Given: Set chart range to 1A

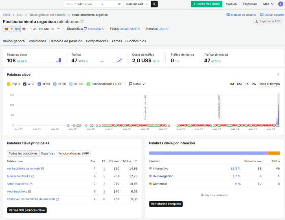Looking at the screenshot, I should [247, 84].
